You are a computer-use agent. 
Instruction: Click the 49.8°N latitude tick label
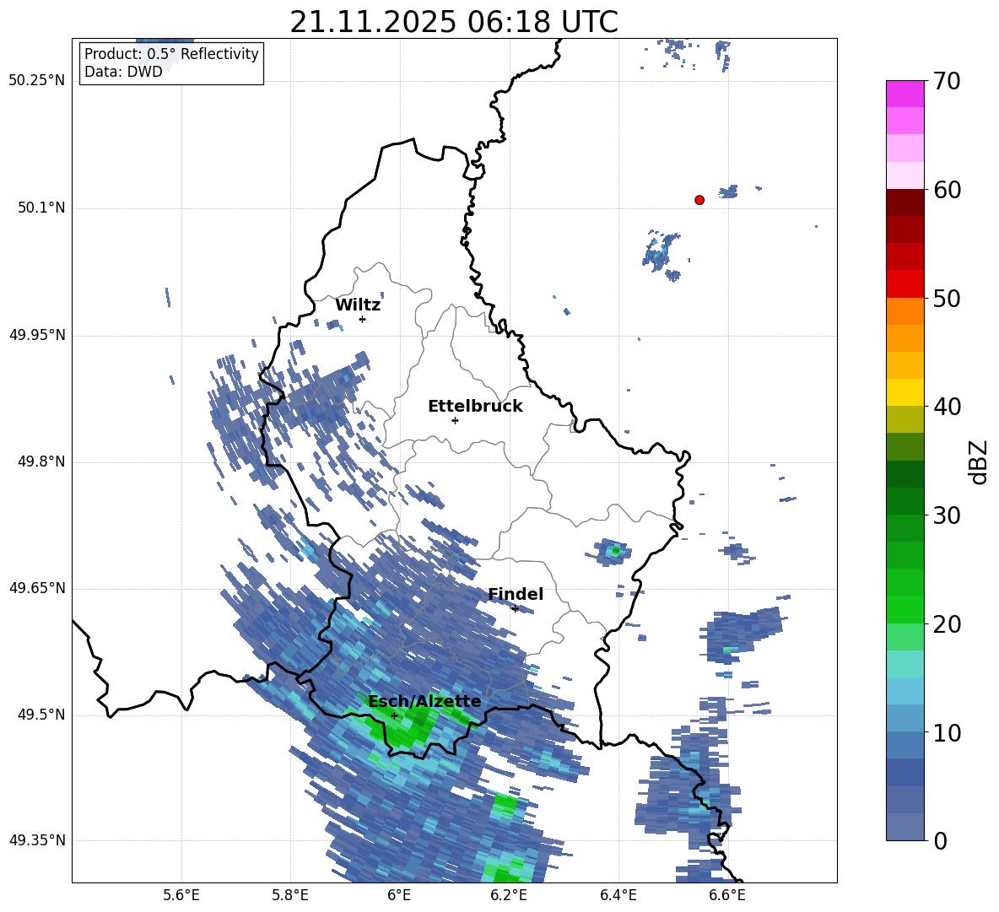(40, 461)
